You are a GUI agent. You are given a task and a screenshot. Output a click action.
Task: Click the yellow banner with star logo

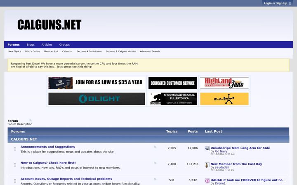coord(224,99)
